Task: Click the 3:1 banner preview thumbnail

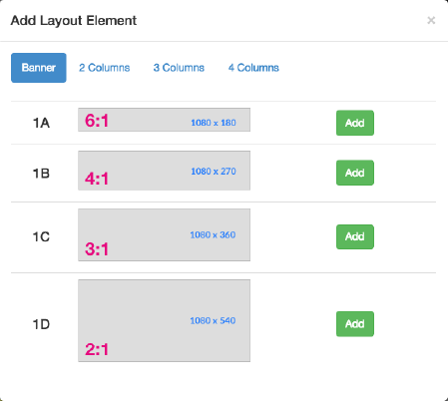Action: coord(164,234)
